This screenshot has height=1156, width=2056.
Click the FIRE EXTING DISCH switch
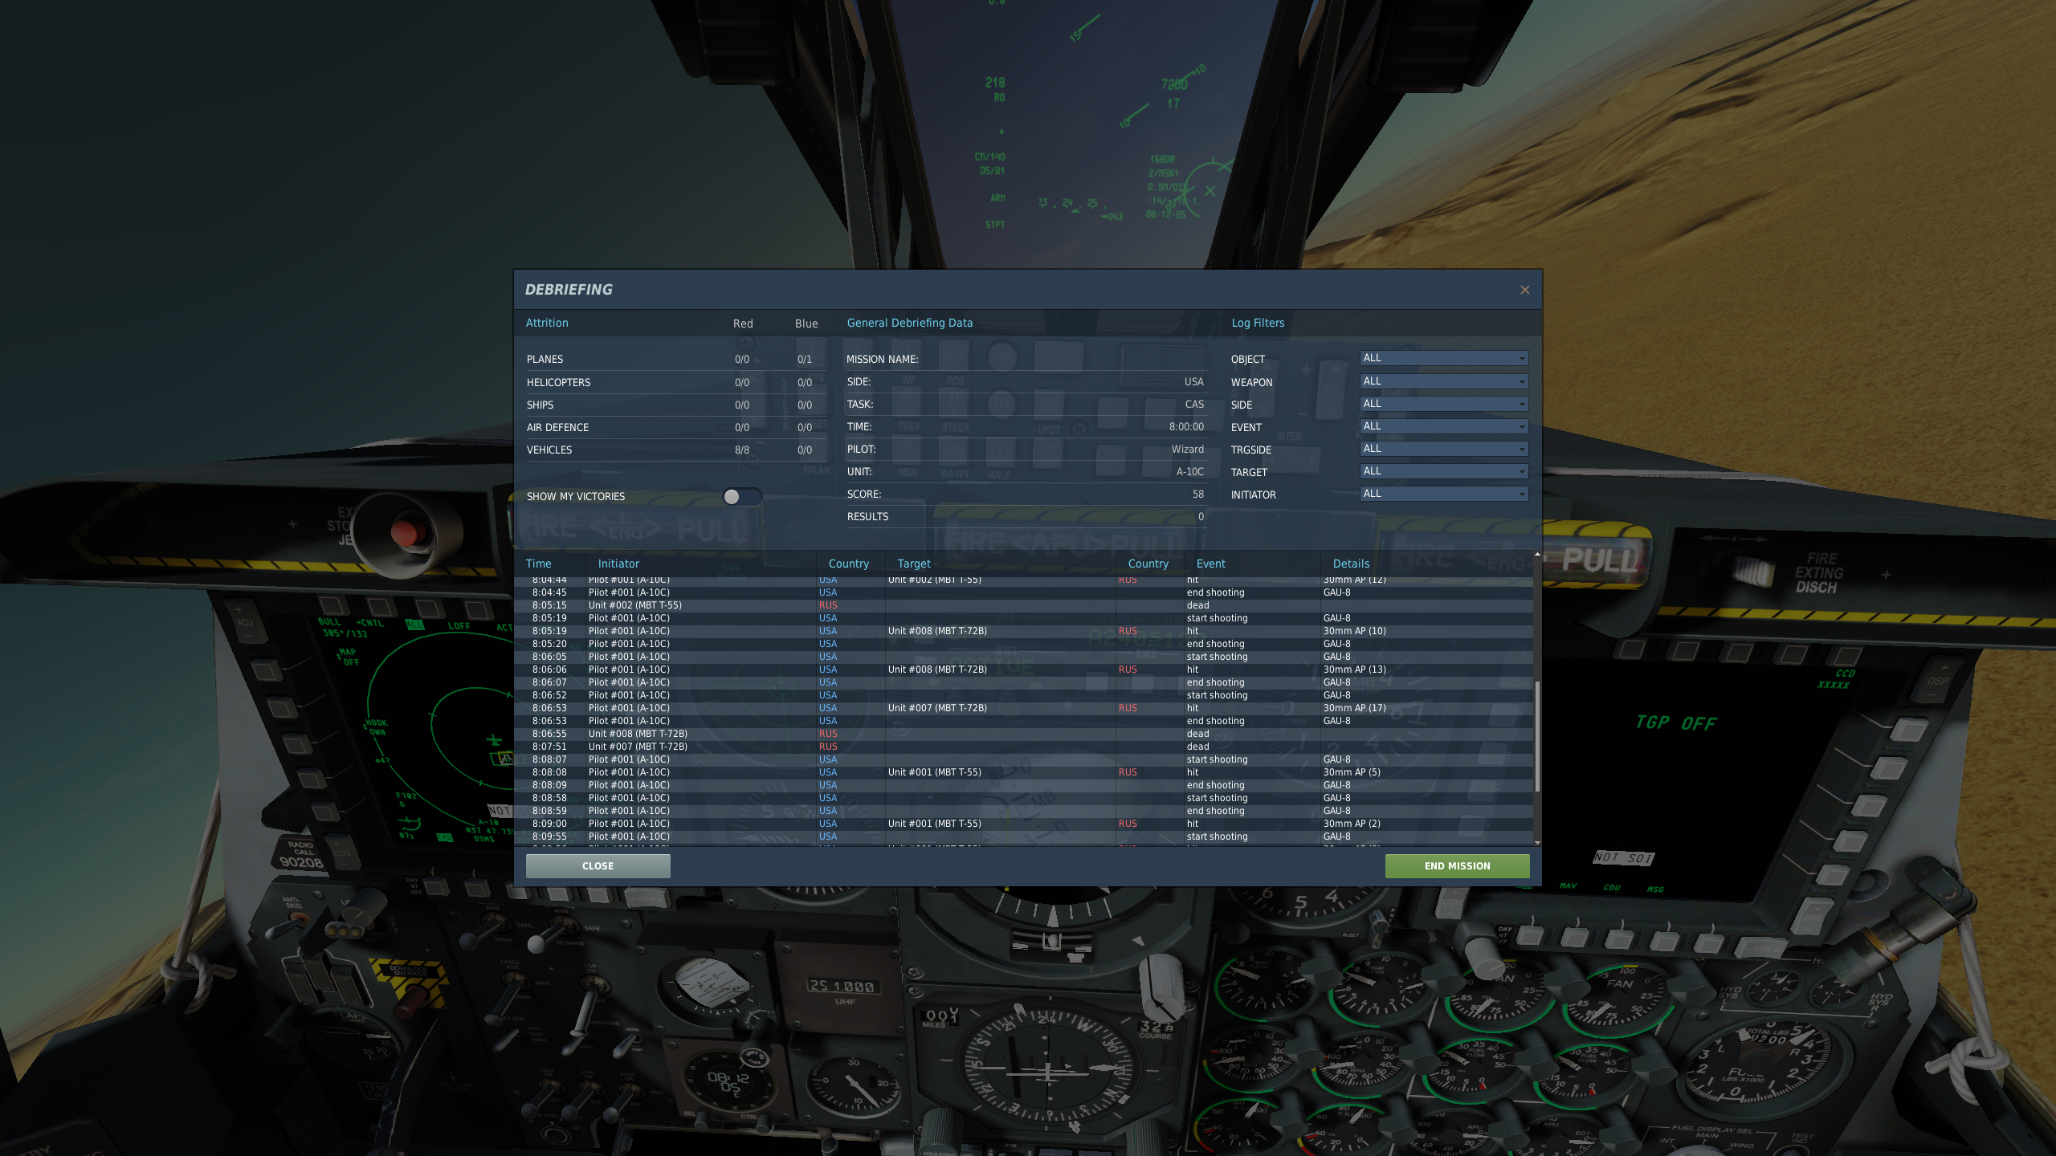pyautogui.click(x=1754, y=572)
